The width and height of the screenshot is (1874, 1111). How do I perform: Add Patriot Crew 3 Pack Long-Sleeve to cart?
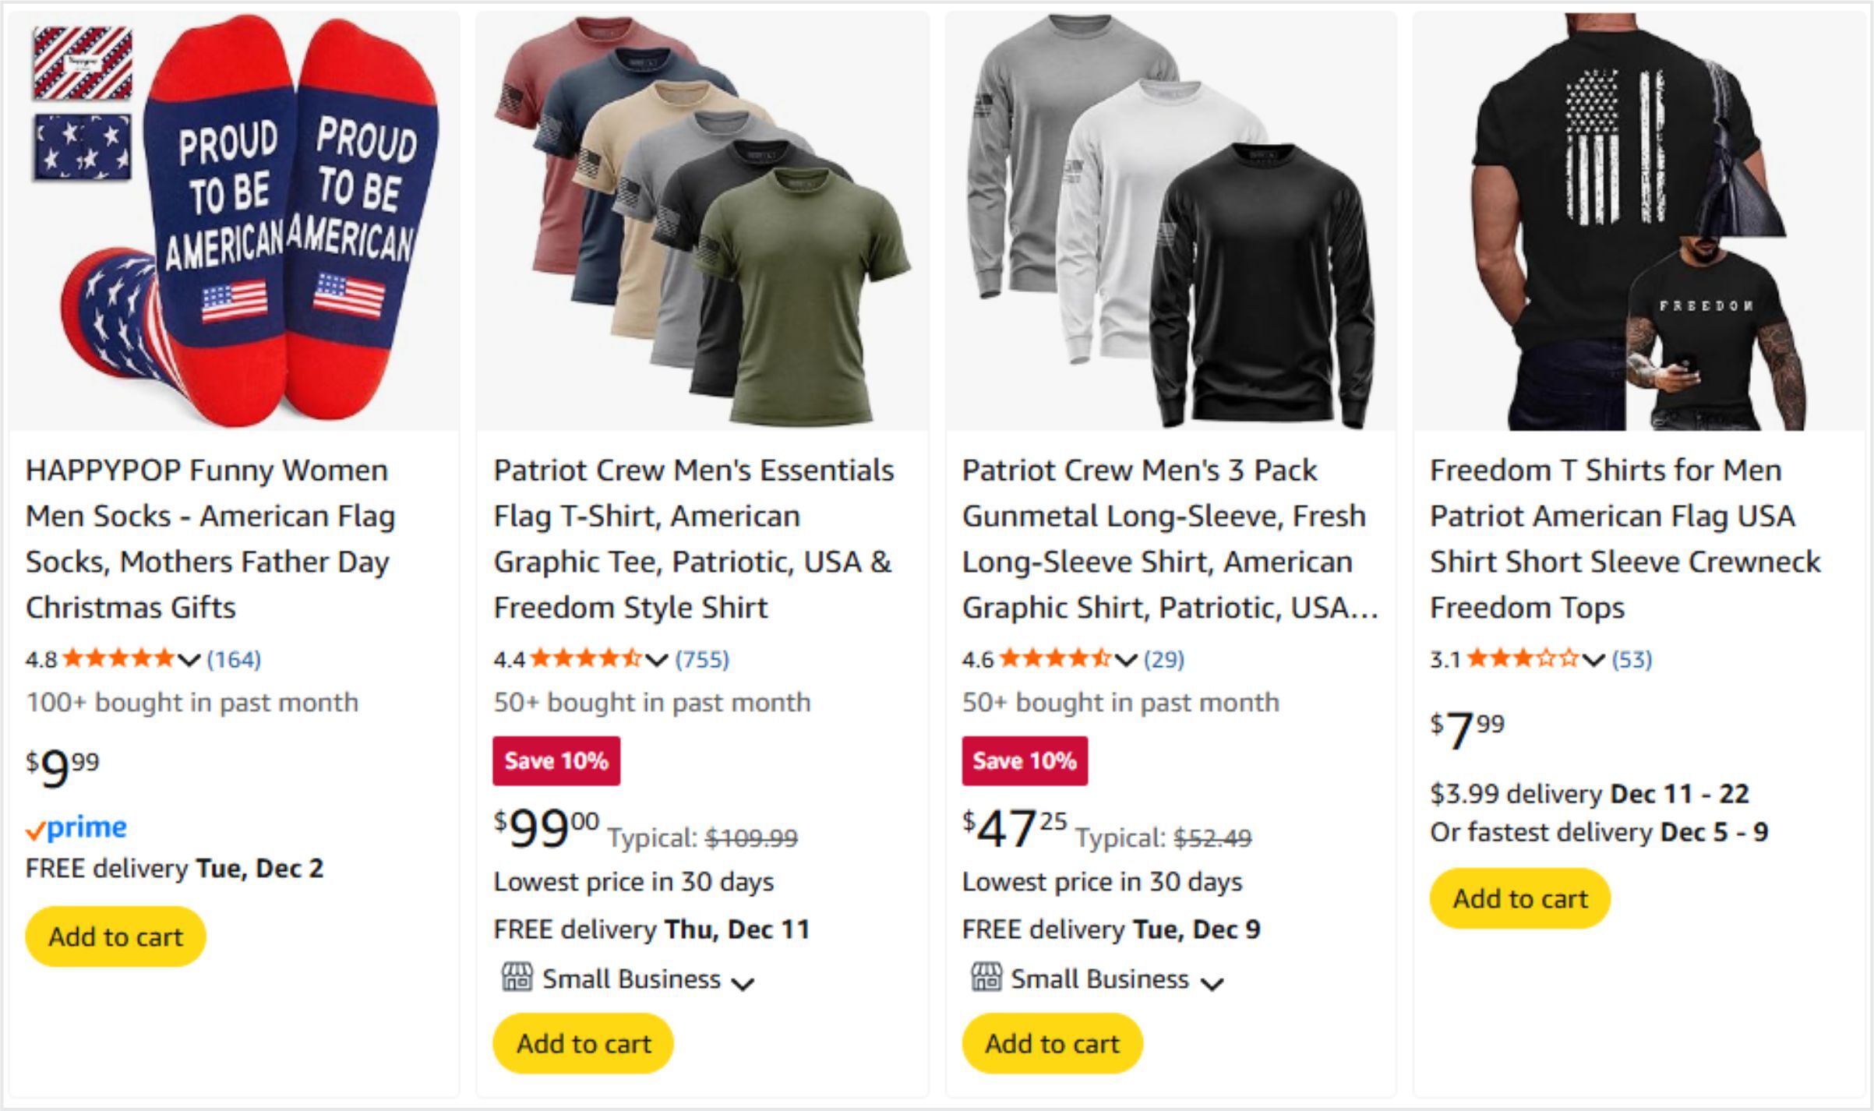[x=1052, y=1043]
